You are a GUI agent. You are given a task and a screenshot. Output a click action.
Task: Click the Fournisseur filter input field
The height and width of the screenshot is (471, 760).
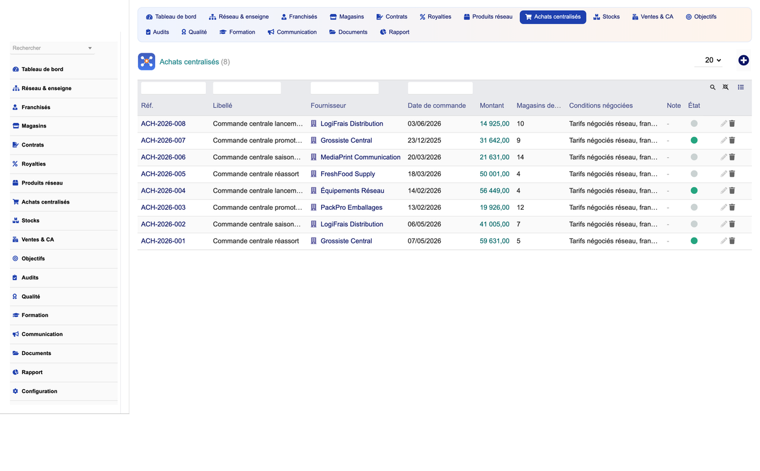pos(345,88)
